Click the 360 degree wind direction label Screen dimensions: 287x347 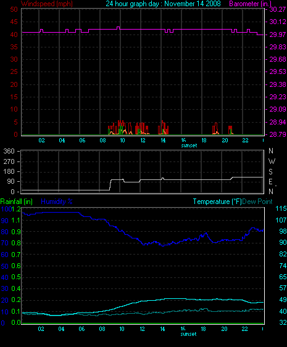[9, 151]
